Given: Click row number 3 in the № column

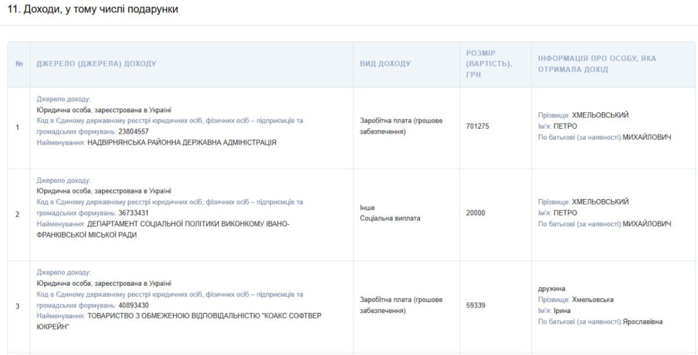Looking at the screenshot, I should pyautogui.click(x=17, y=306).
